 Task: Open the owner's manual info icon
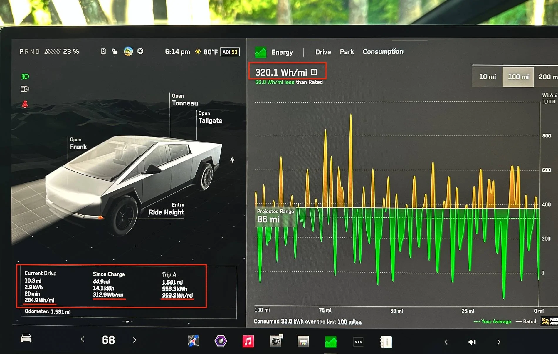pos(386,342)
